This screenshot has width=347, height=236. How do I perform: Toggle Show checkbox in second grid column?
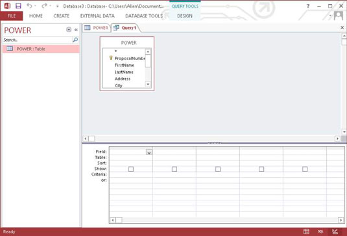tap(174, 169)
